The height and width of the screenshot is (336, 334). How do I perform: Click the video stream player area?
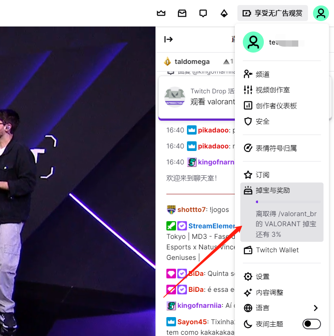coord(78,181)
